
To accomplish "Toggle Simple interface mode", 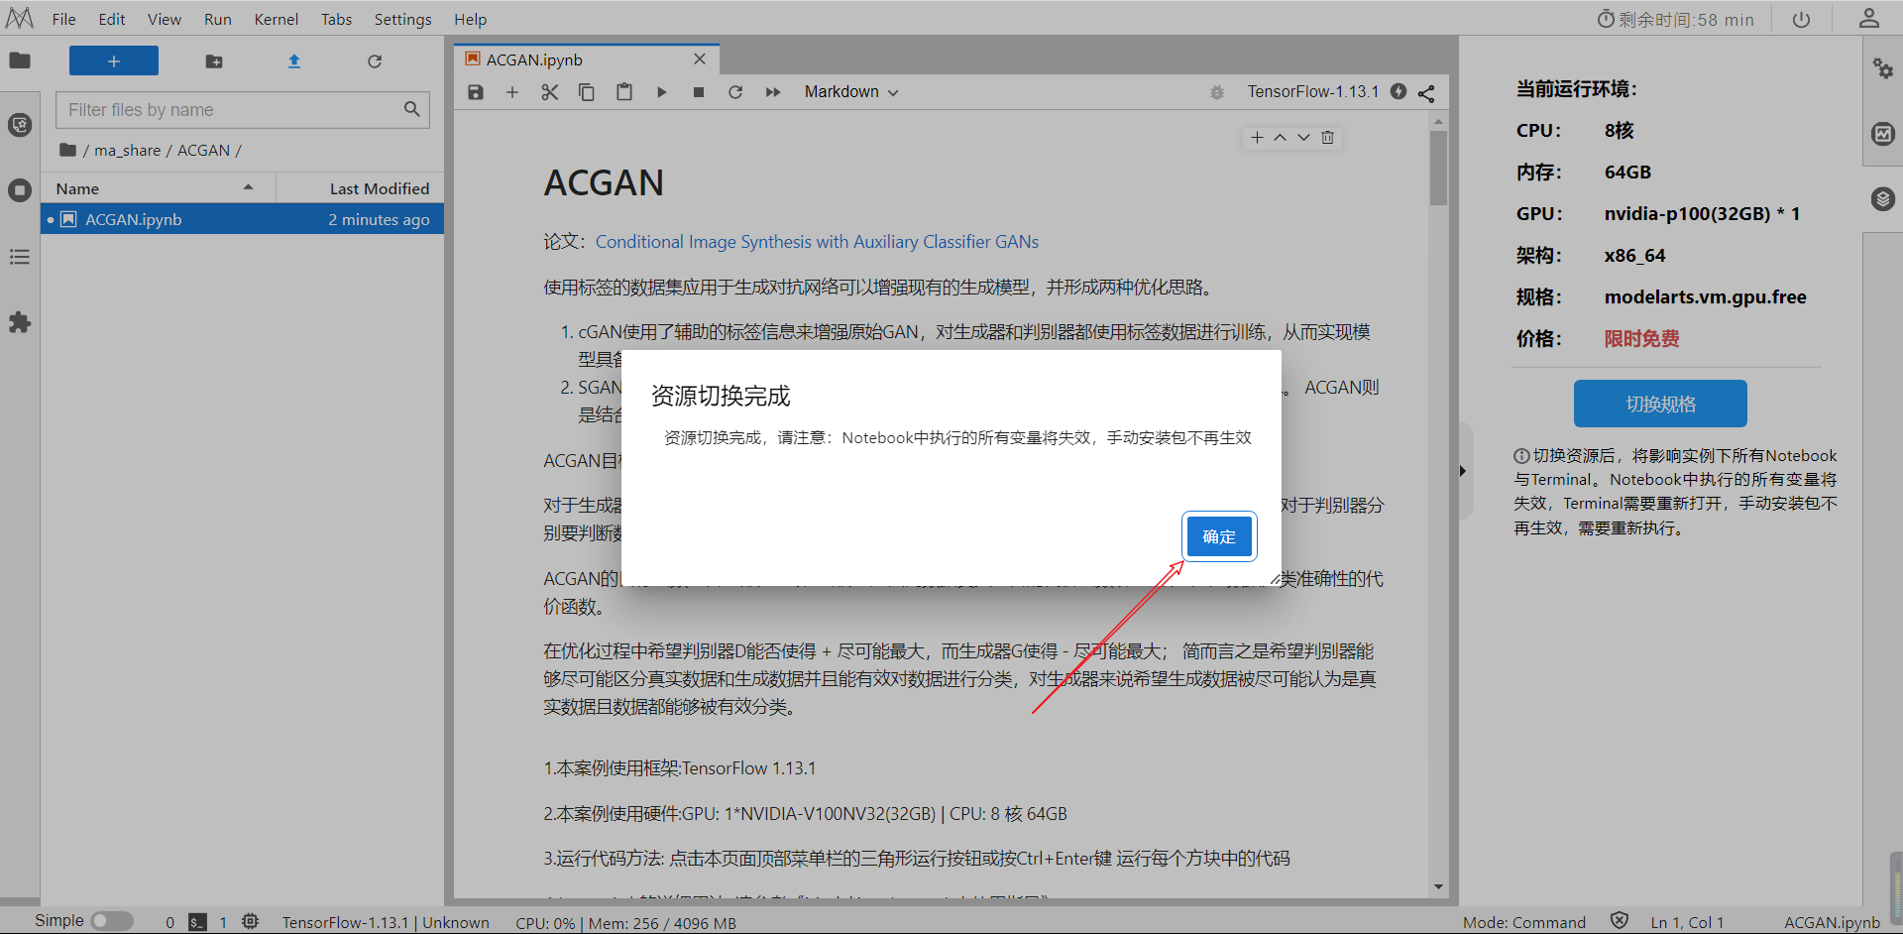I will pos(112,921).
